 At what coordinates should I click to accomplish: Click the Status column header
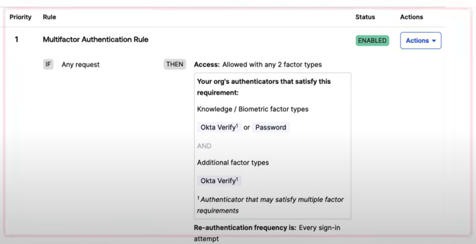(x=365, y=17)
